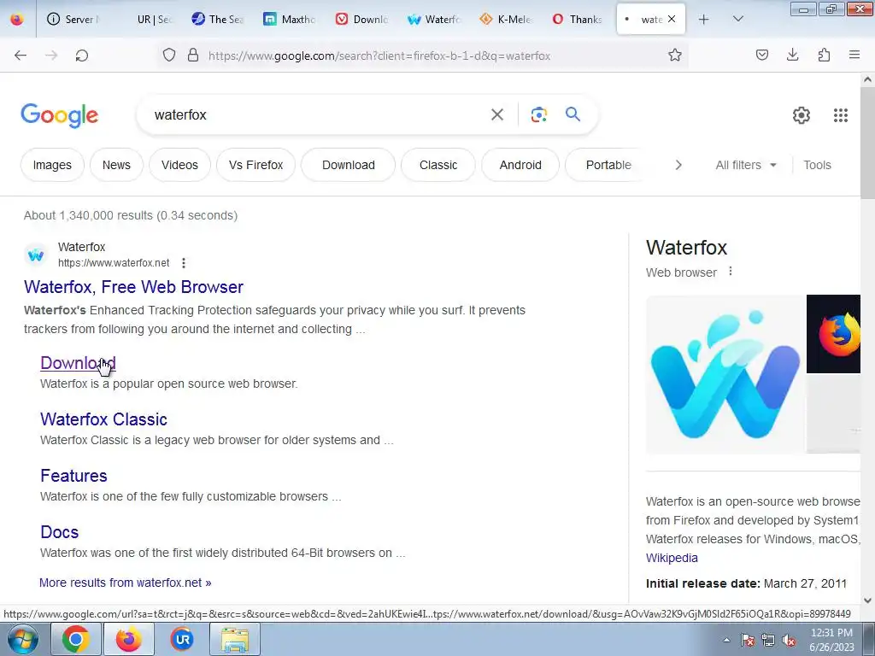Click the Action Center flag tray icon

748,641
